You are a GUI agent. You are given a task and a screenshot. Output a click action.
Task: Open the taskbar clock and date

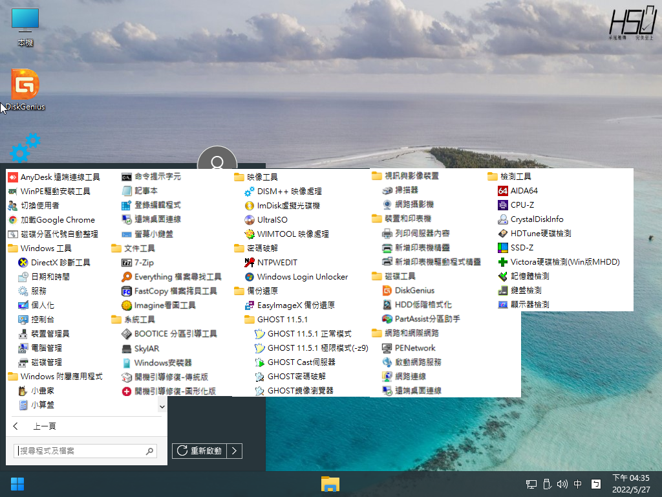631,484
